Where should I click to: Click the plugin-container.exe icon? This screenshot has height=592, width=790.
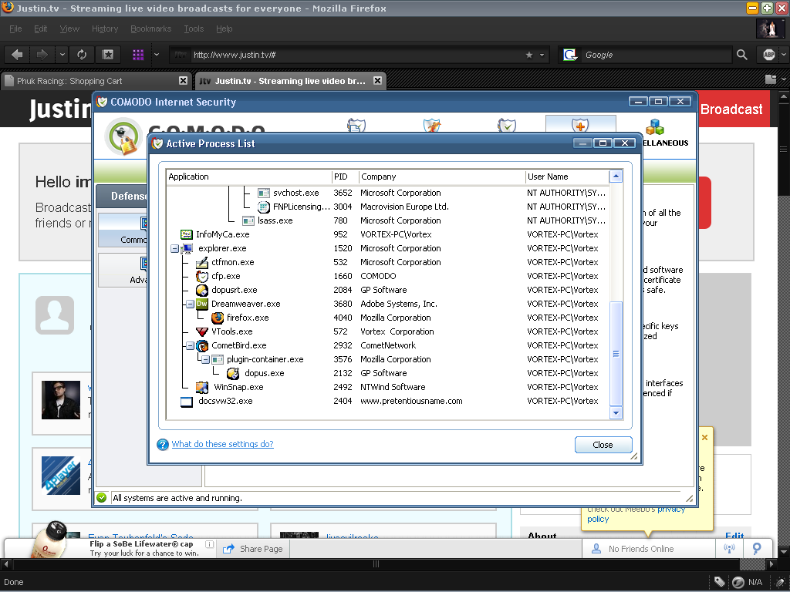(x=218, y=359)
